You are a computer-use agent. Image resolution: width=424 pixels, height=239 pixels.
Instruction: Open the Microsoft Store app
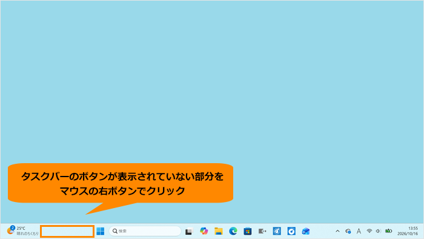[248, 231]
